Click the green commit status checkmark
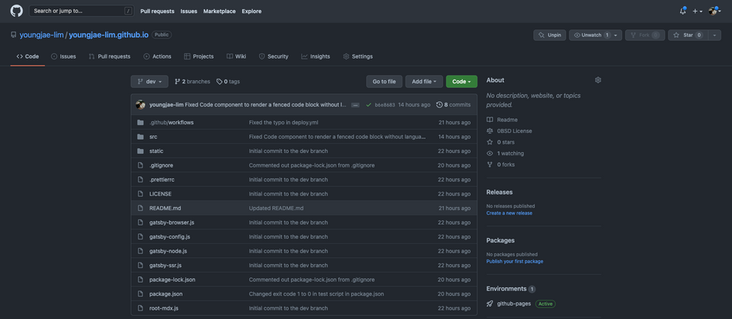The width and height of the screenshot is (732, 319). [368, 104]
